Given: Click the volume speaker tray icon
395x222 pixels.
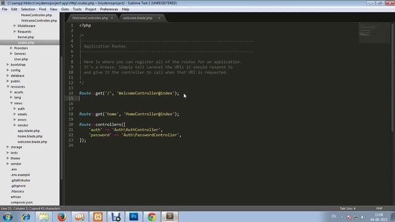Looking at the screenshot, I should coord(362,217).
